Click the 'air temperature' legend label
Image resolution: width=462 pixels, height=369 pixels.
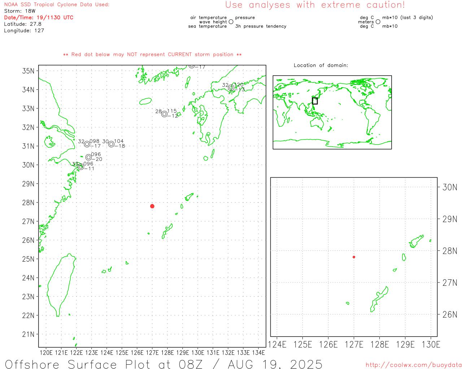tap(209, 18)
